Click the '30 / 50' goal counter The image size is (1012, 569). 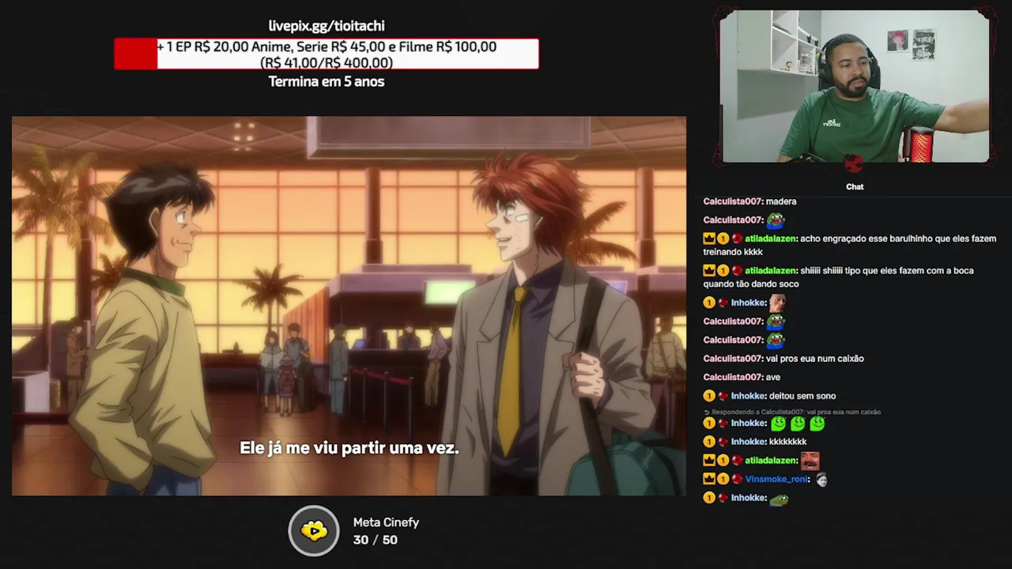point(376,540)
